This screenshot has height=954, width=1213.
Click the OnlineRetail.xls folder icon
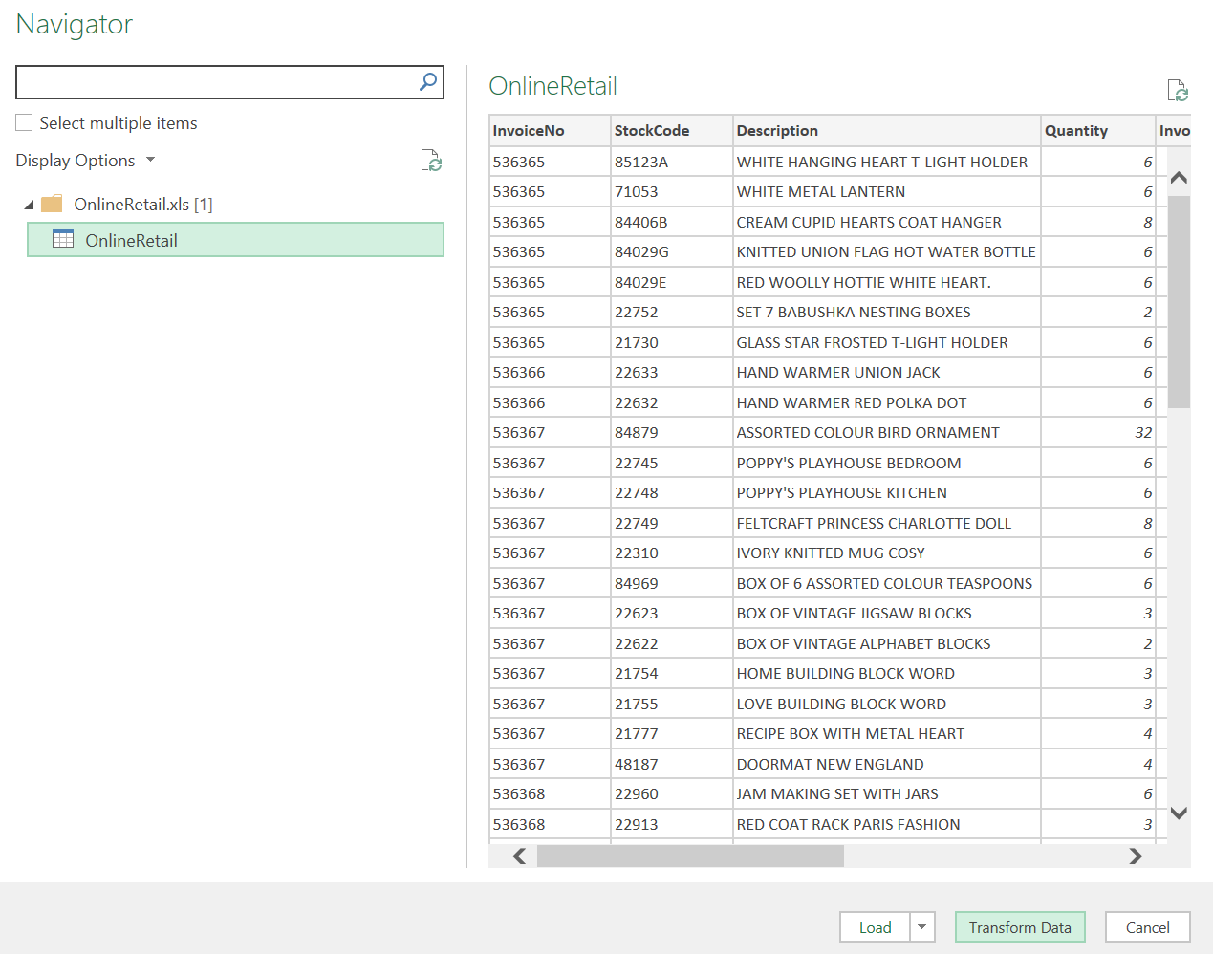tap(53, 204)
